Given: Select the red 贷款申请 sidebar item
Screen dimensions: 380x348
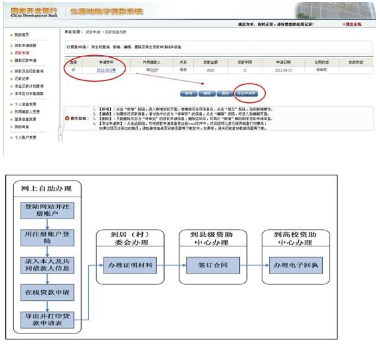Looking at the screenshot, I should pos(21,53).
